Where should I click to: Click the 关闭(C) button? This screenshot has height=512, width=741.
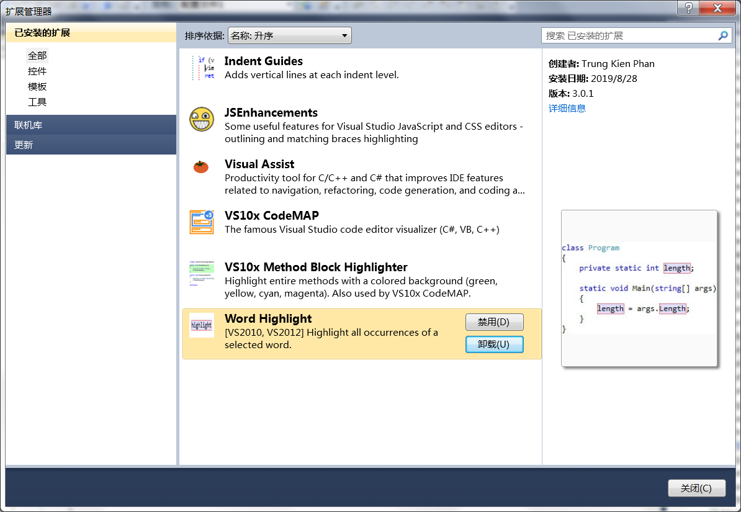click(x=696, y=488)
